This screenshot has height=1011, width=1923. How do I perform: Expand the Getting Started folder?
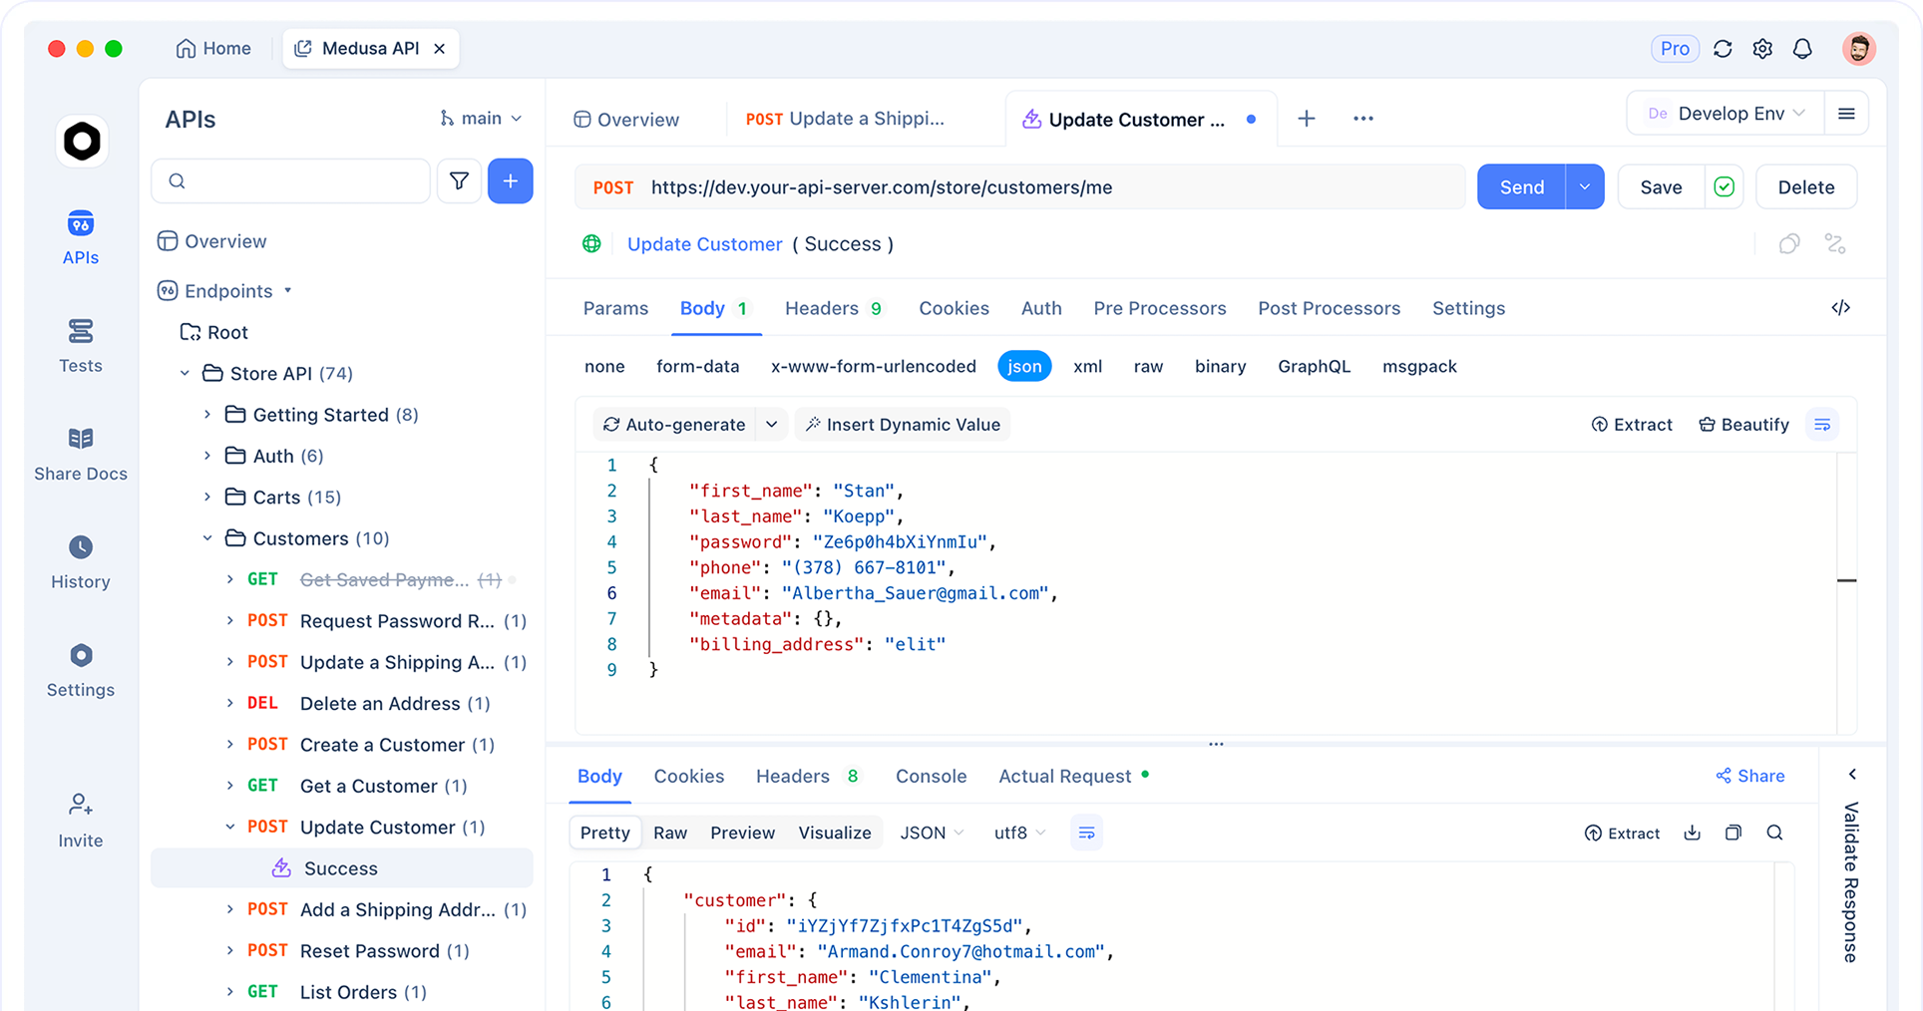207,415
